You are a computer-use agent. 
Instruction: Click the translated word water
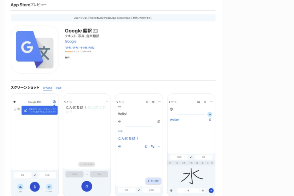coord(174,120)
